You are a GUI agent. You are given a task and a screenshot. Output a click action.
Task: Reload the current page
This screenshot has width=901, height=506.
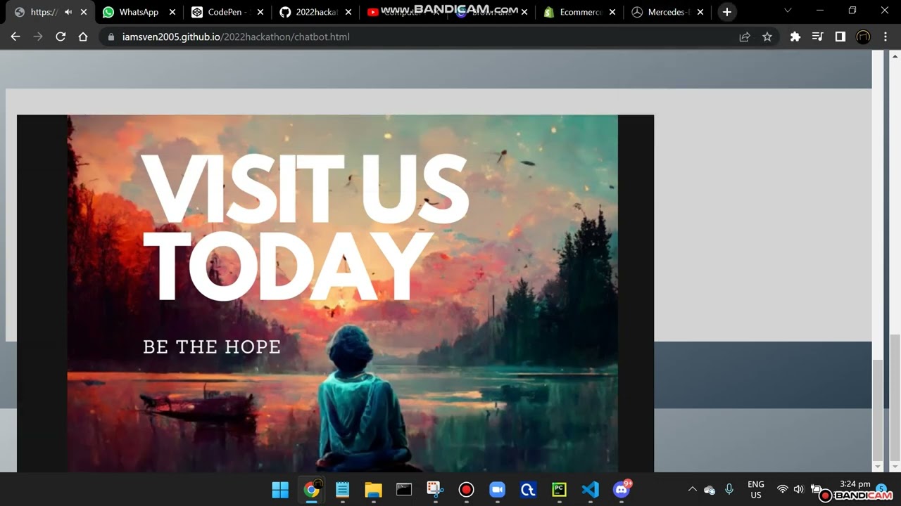pyautogui.click(x=61, y=37)
